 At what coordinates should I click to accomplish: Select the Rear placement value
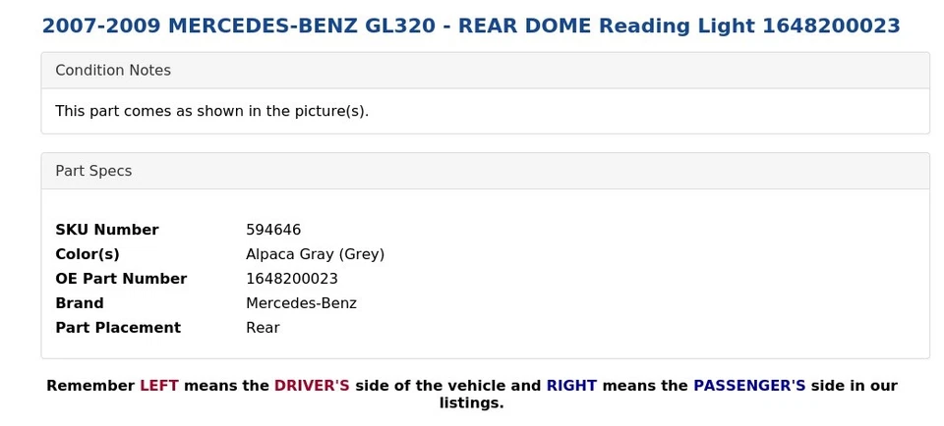pos(264,328)
